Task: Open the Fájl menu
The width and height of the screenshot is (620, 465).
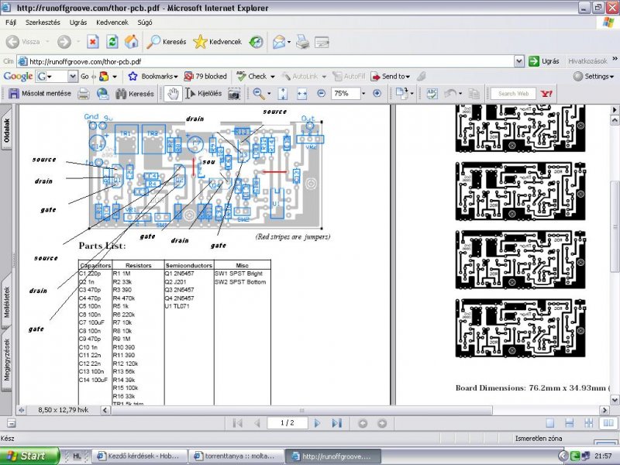Action: pyautogui.click(x=11, y=22)
